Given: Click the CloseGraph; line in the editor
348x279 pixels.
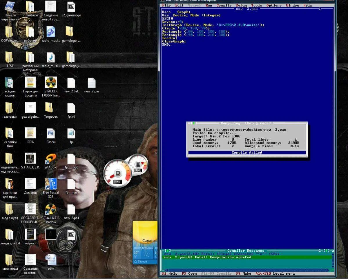Looking at the screenshot, I should [x=174, y=41].
